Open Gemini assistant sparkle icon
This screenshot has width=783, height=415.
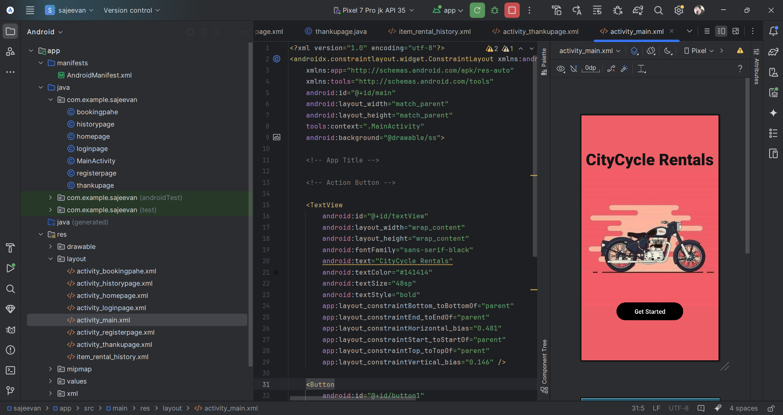click(x=773, y=113)
